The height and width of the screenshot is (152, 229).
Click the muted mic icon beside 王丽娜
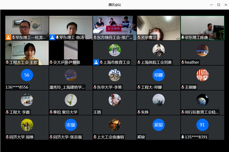[183, 87]
